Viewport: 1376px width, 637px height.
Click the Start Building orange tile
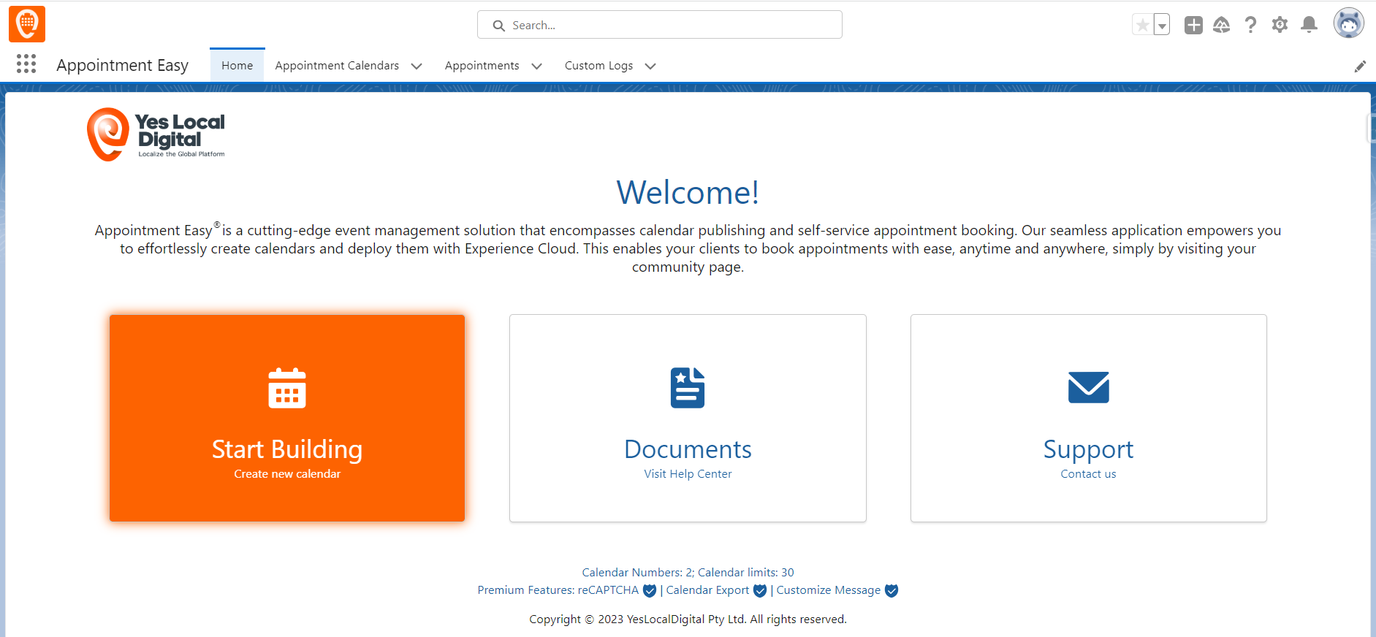287,418
